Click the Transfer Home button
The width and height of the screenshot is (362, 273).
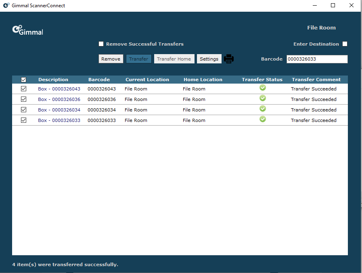click(x=174, y=59)
